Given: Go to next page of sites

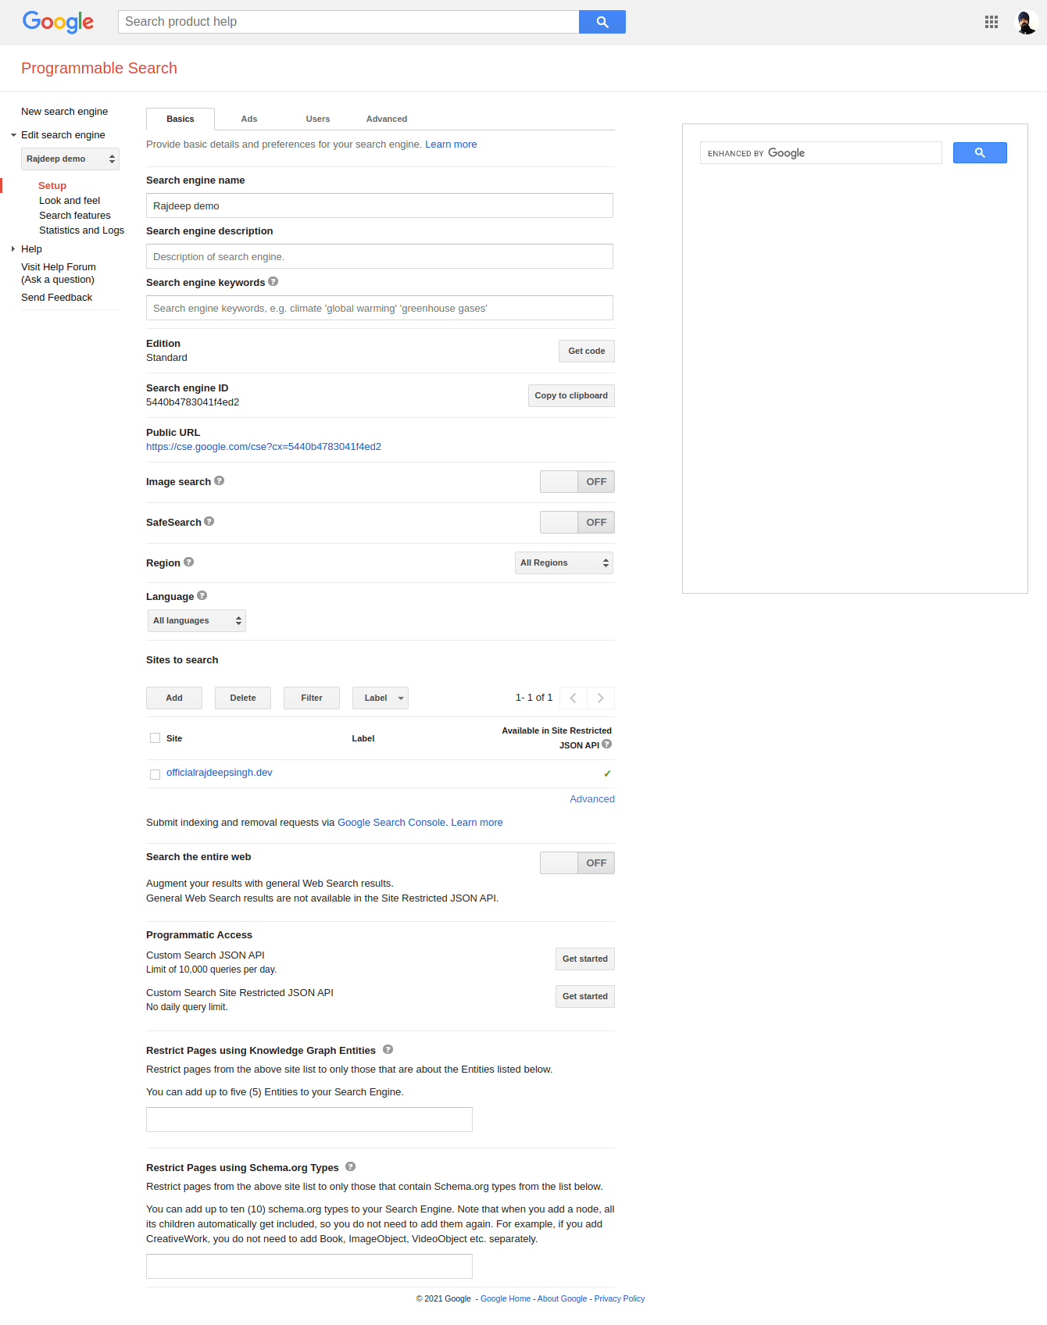Looking at the screenshot, I should click(x=600, y=698).
